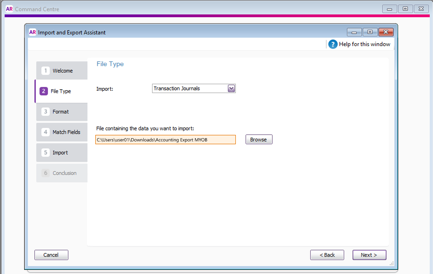Screen dimensions: 433x274
Task: Select the File Type step tab
Action: coord(61,91)
